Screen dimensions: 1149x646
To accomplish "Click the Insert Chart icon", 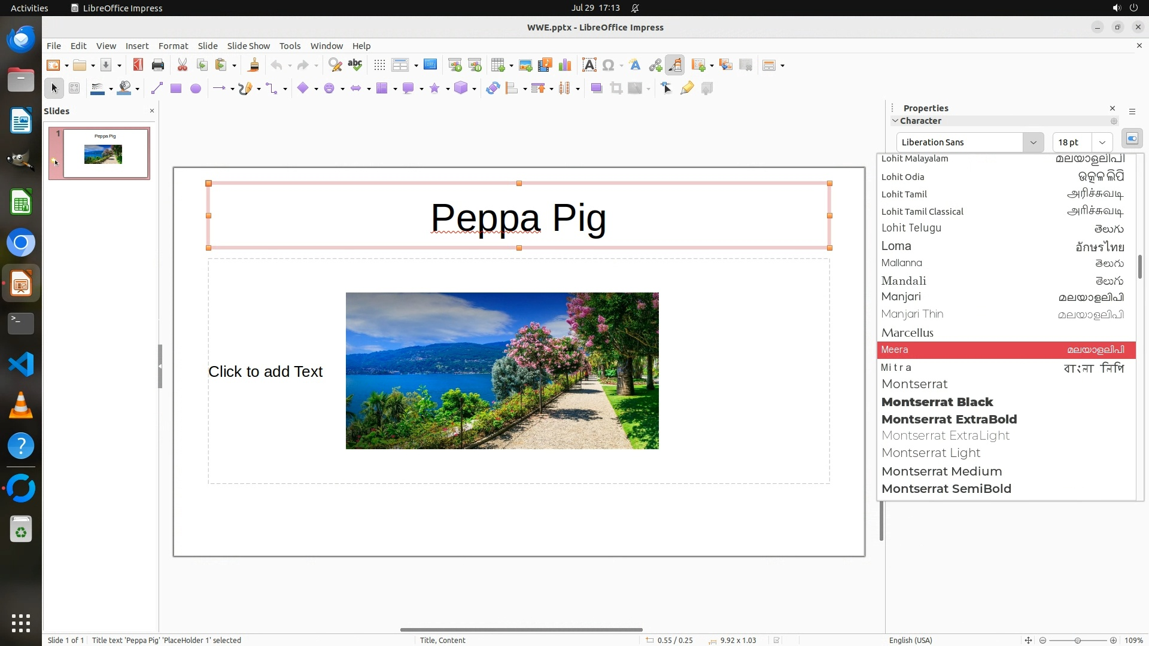I will coord(564,65).
